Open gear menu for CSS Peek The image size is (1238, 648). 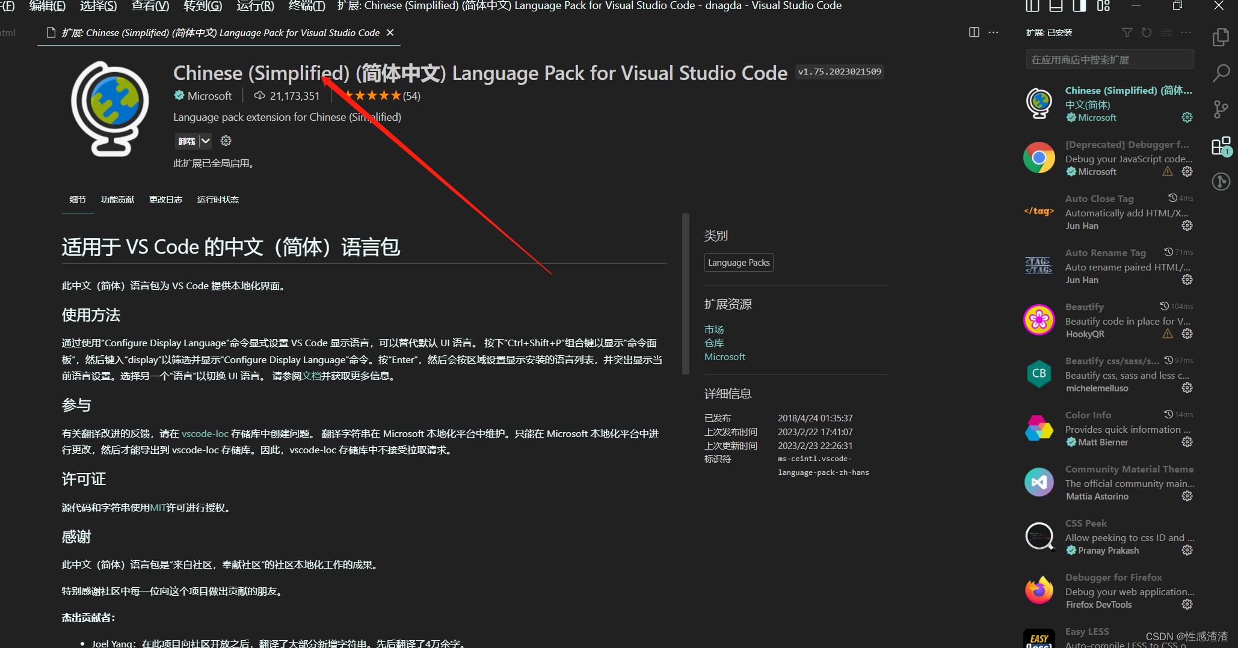tap(1187, 550)
